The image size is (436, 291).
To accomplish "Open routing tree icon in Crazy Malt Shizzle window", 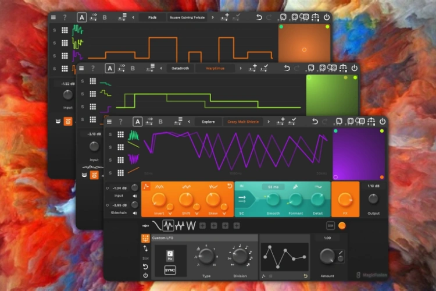I will coord(371,122).
